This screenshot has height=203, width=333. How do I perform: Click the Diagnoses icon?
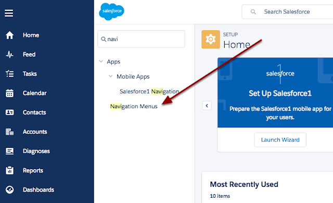pos(9,151)
